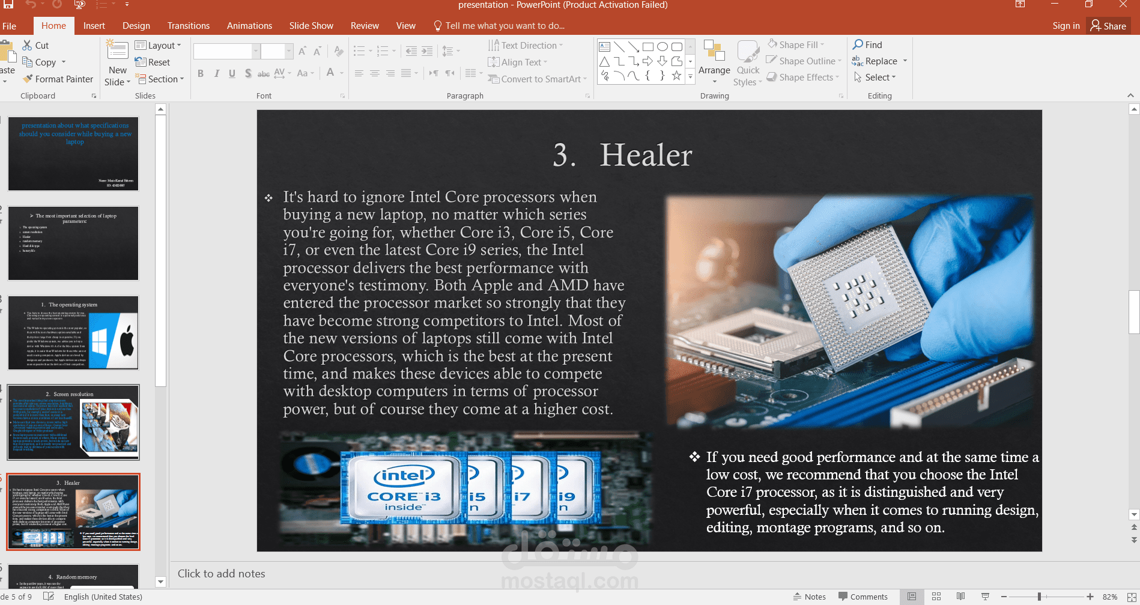Open Find with the magnifier icon
Screen dimensions: 1140x605
(858, 44)
